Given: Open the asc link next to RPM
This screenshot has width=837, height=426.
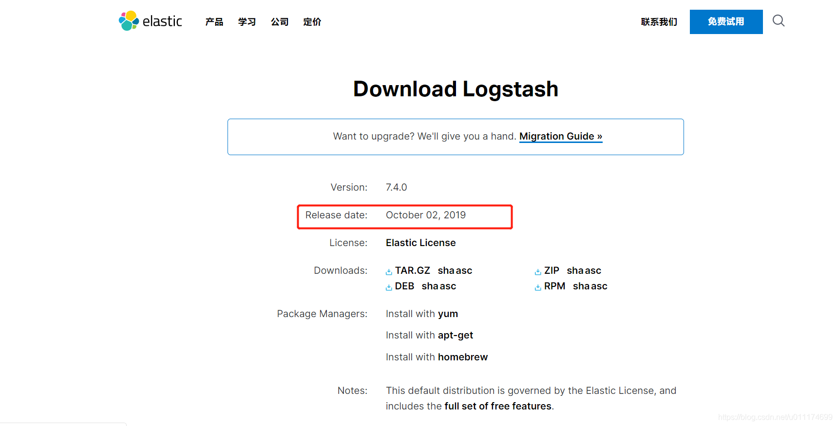Looking at the screenshot, I should click(x=599, y=286).
